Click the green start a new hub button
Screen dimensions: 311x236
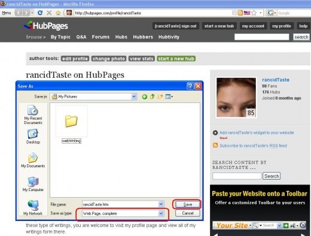click(176, 59)
